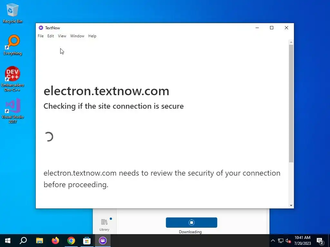Open the Edit menu in TextNow
Viewport: 330px width, 247px height.
coord(51,36)
